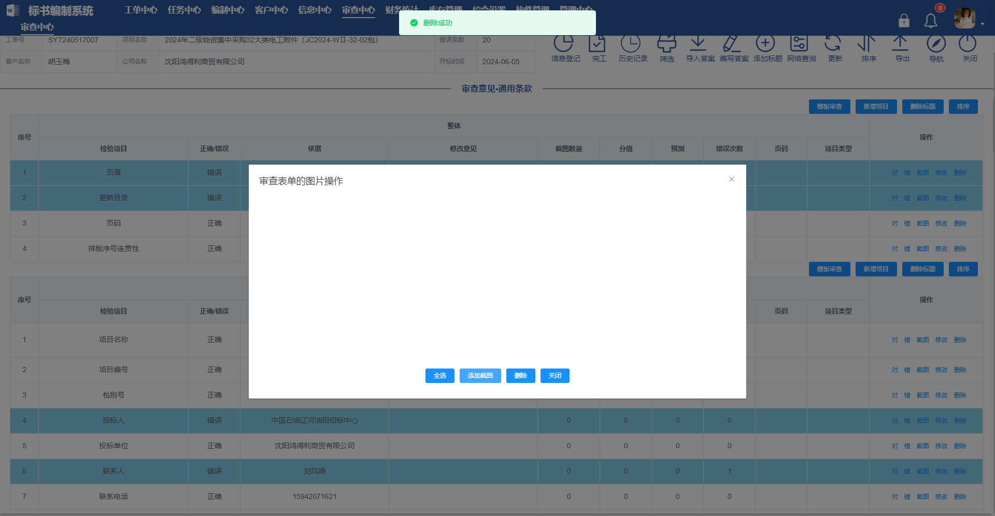This screenshot has width=995, height=516.
Task: Click the 编写答案 pencil icon
Action: (731, 43)
